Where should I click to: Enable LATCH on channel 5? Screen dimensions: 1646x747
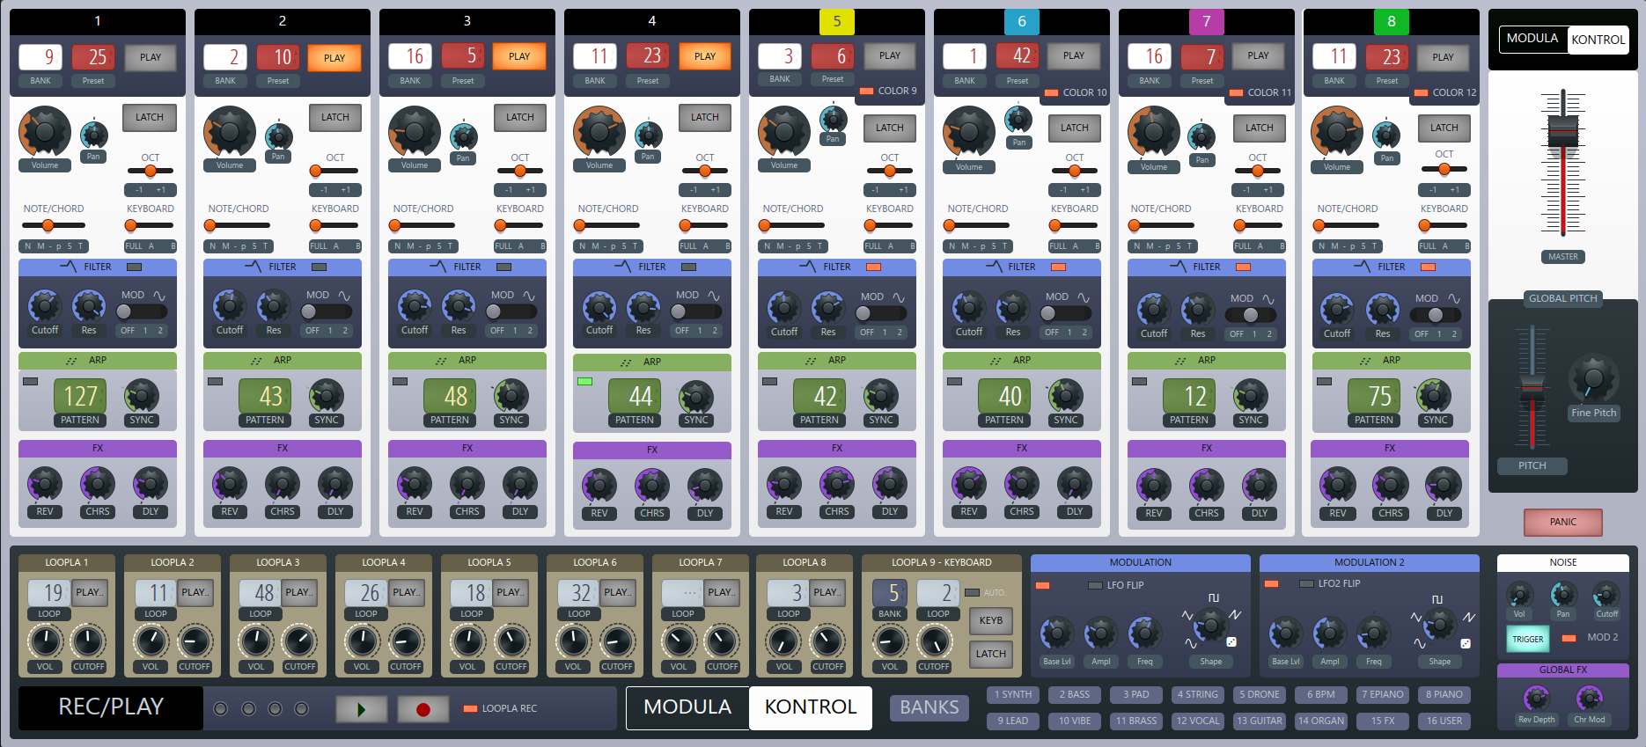(x=890, y=128)
